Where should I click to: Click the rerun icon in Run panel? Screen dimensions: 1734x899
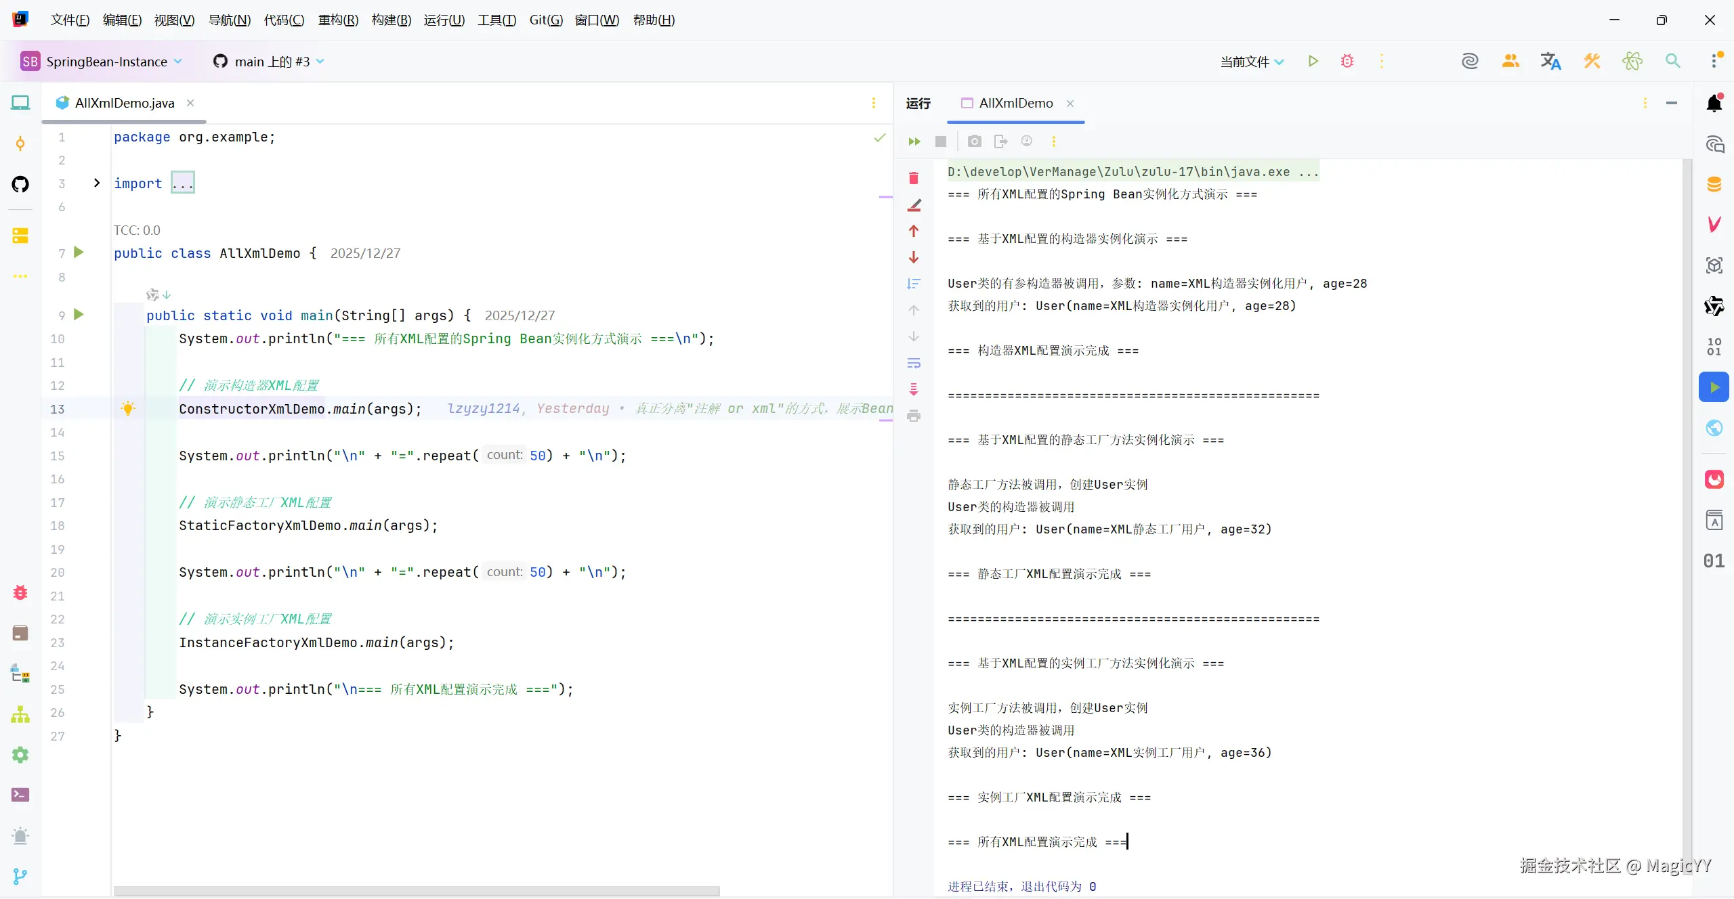pyautogui.click(x=914, y=141)
